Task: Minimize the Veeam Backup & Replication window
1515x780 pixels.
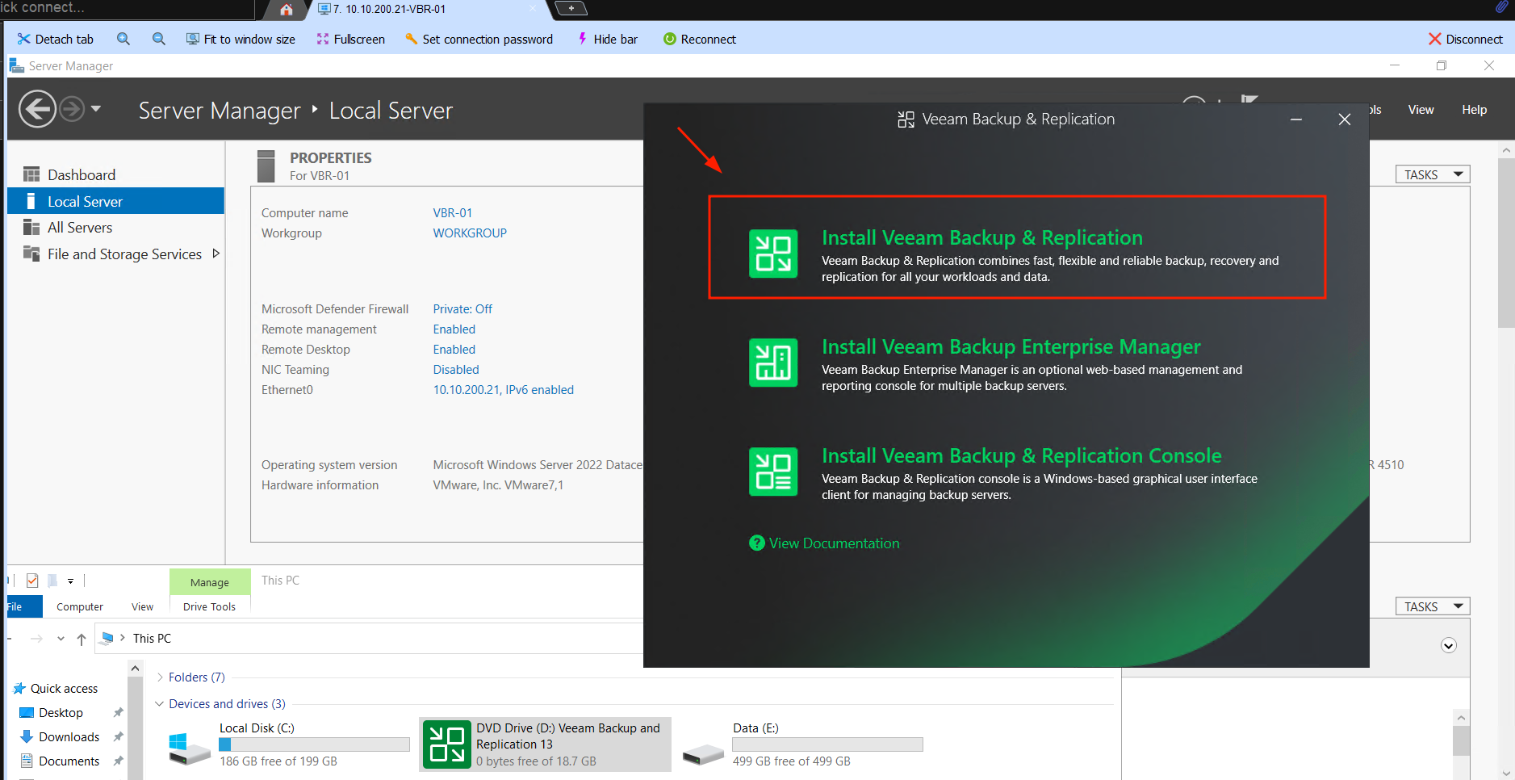Action: point(1296,120)
